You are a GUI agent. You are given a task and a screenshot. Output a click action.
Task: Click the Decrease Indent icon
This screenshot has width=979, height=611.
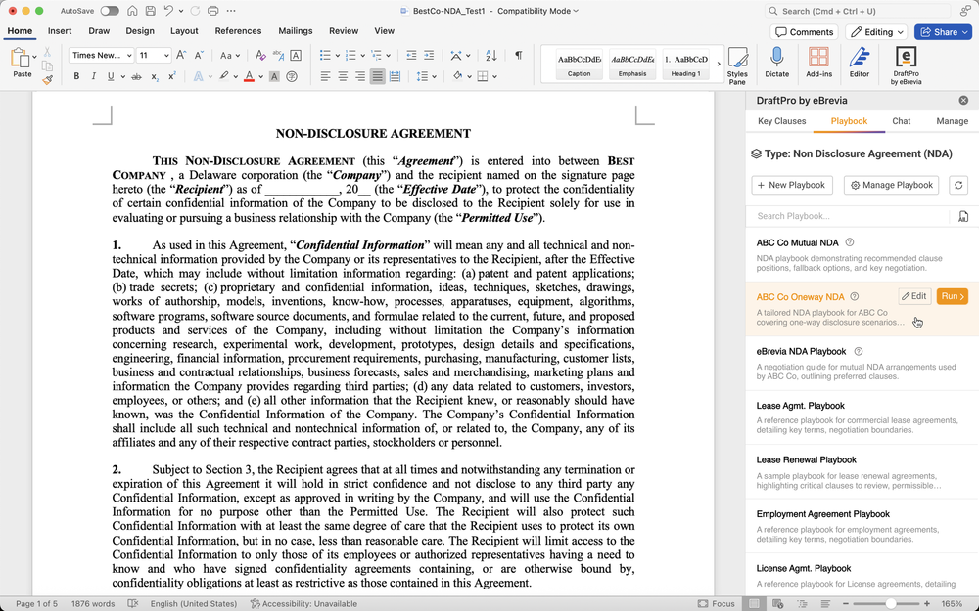click(x=411, y=55)
